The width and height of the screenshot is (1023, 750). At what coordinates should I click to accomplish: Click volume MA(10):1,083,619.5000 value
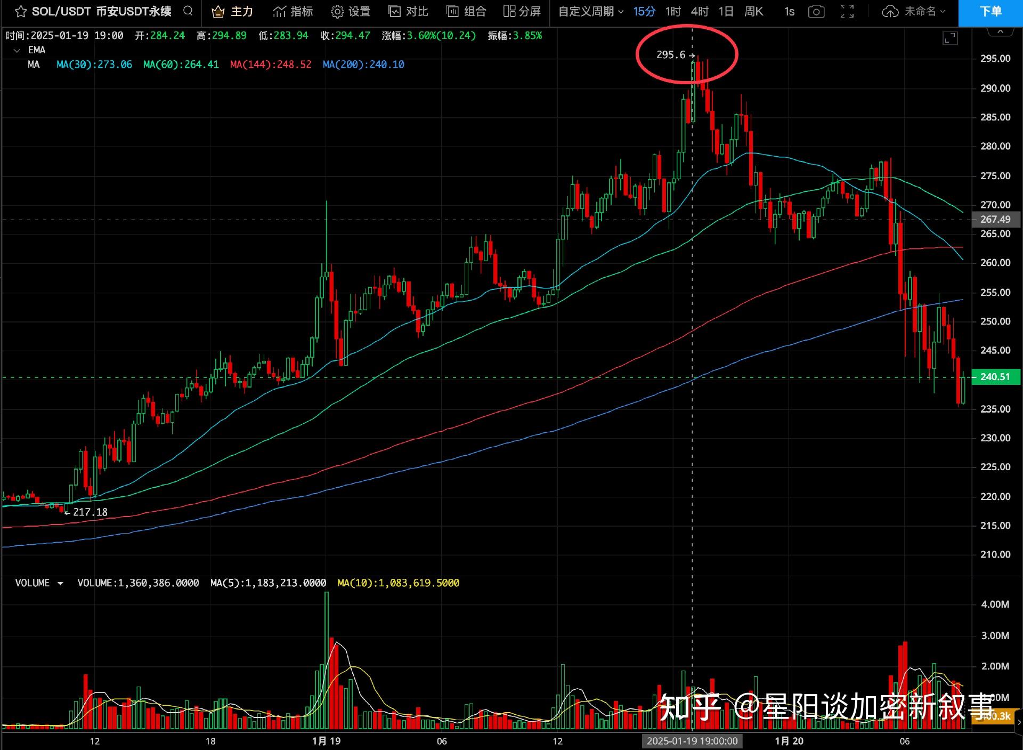point(399,583)
